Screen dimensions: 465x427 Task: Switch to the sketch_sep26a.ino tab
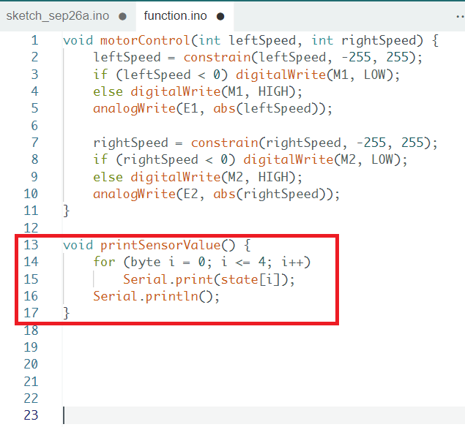click(58, 15)
